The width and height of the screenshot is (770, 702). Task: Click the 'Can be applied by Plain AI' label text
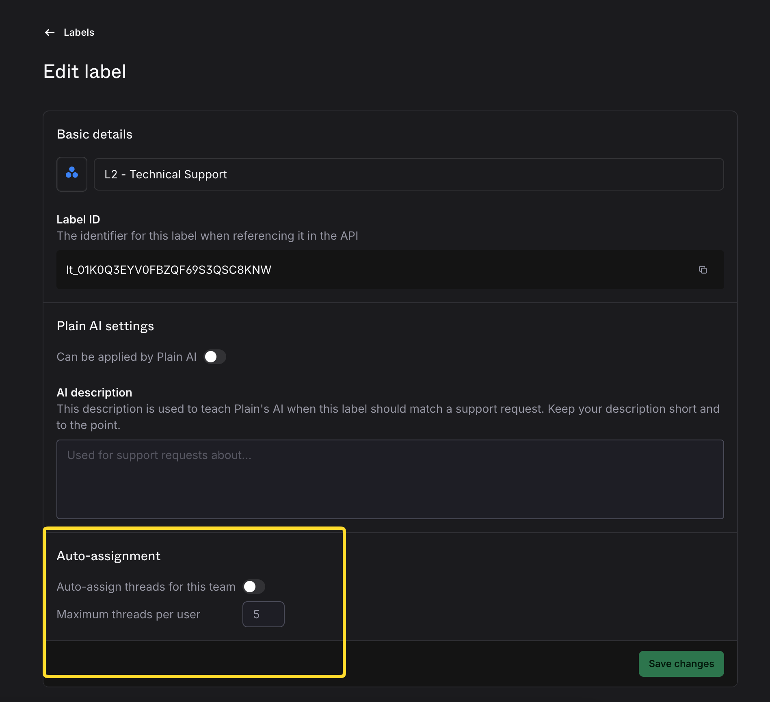[x=126, y=357]
